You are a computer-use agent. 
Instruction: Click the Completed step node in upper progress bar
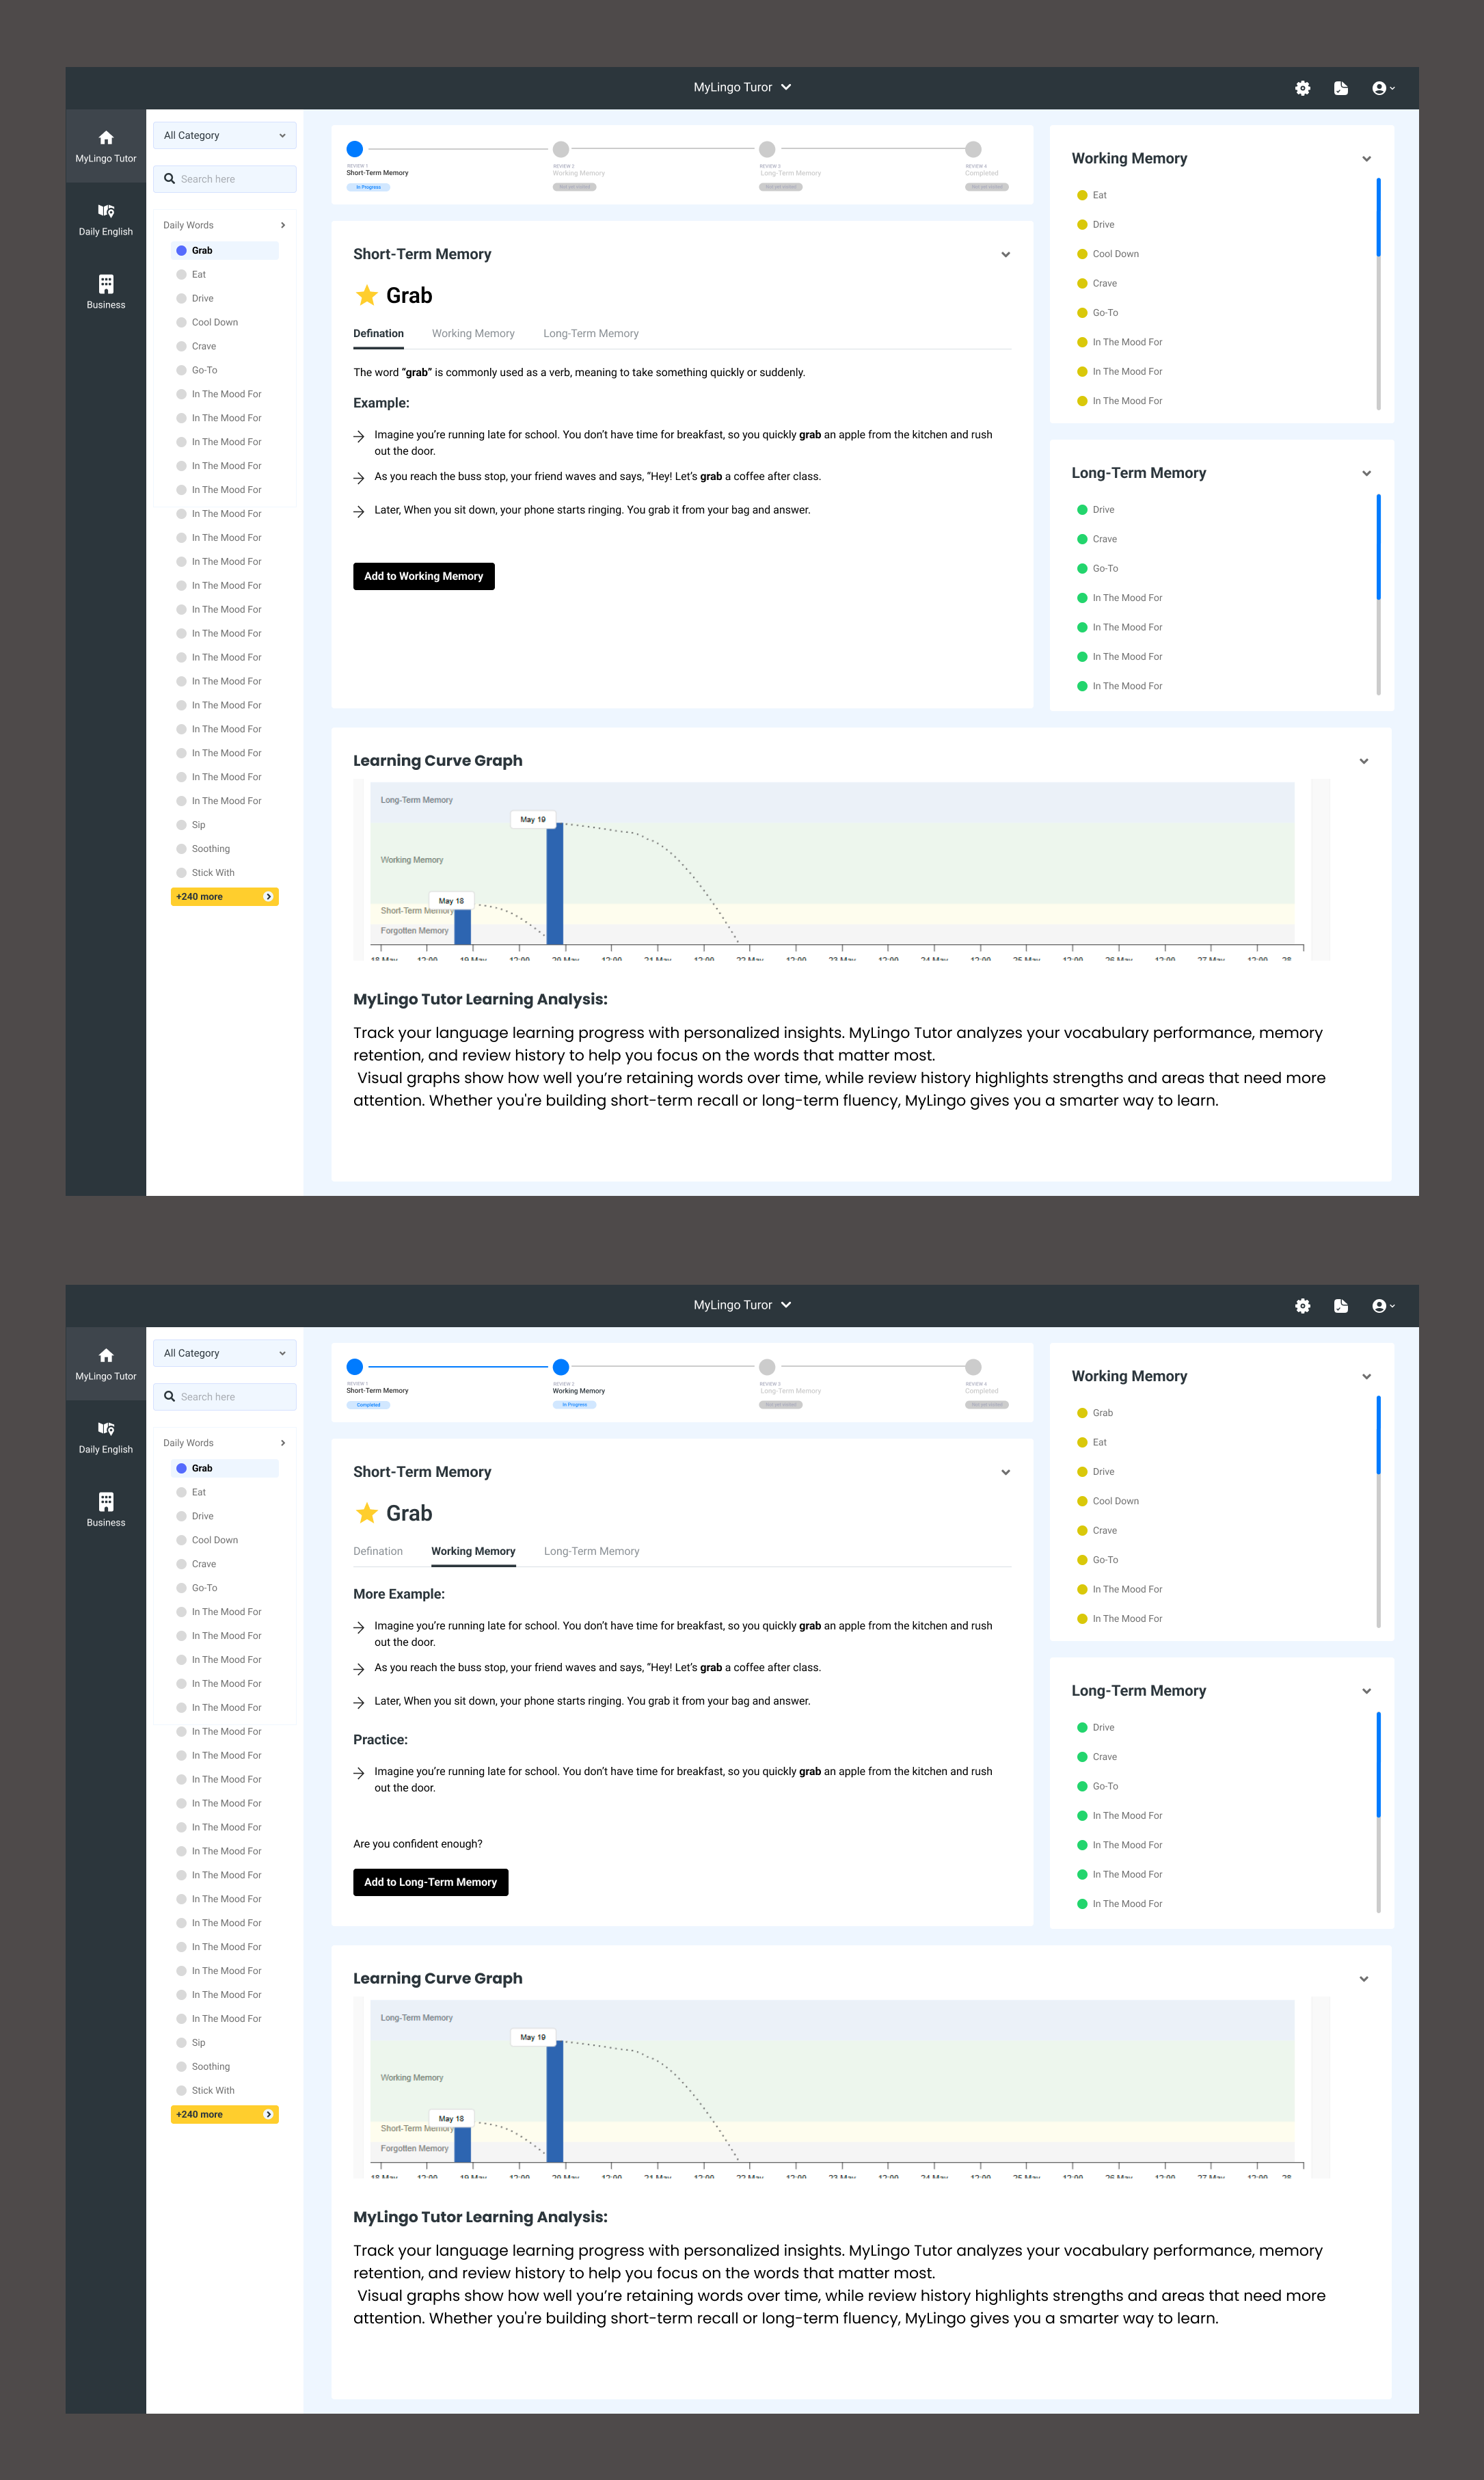point(973,149)
